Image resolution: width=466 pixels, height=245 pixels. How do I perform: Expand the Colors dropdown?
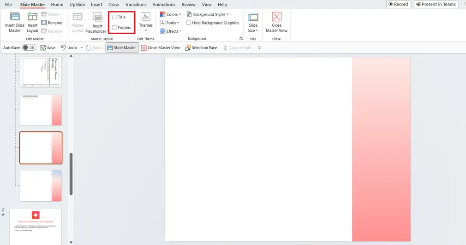[x=170, y=14]
